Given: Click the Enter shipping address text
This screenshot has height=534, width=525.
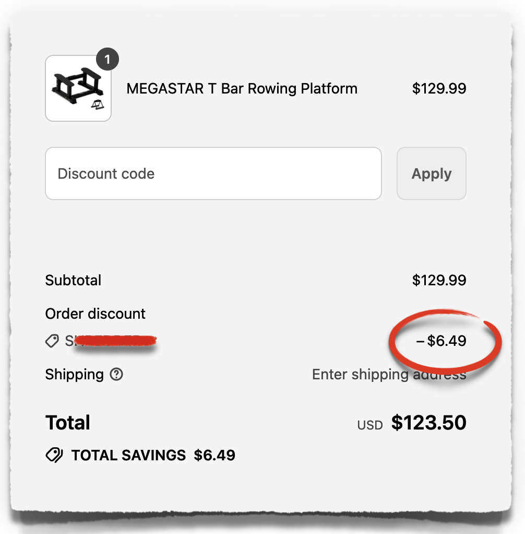Looking at the screenshot, I should pyautogui.click(x=389, y=375).
